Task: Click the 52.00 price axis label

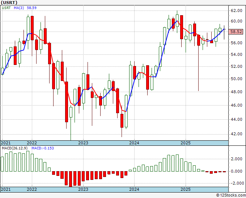Action: 237,66
